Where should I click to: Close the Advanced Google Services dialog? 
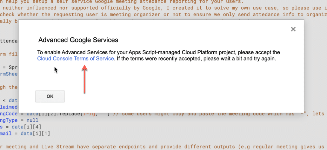point(293,29)
